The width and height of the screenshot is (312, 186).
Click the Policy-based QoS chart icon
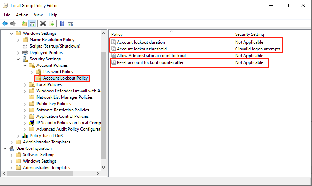25,136
